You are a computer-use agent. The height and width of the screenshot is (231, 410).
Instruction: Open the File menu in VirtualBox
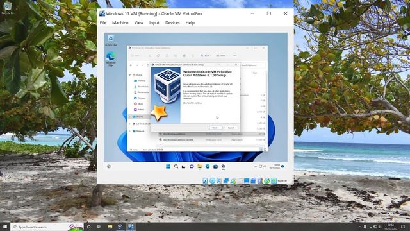coord(103,23)
